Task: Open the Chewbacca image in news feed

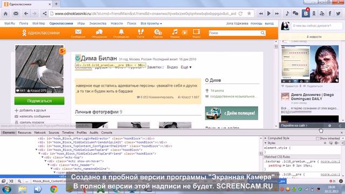Action: 325,64
